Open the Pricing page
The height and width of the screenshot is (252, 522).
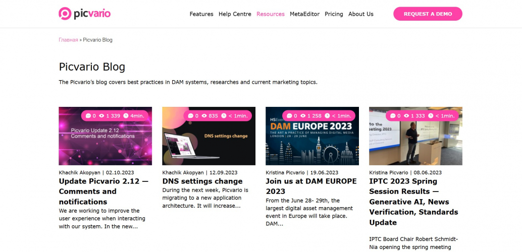(334, 14)
